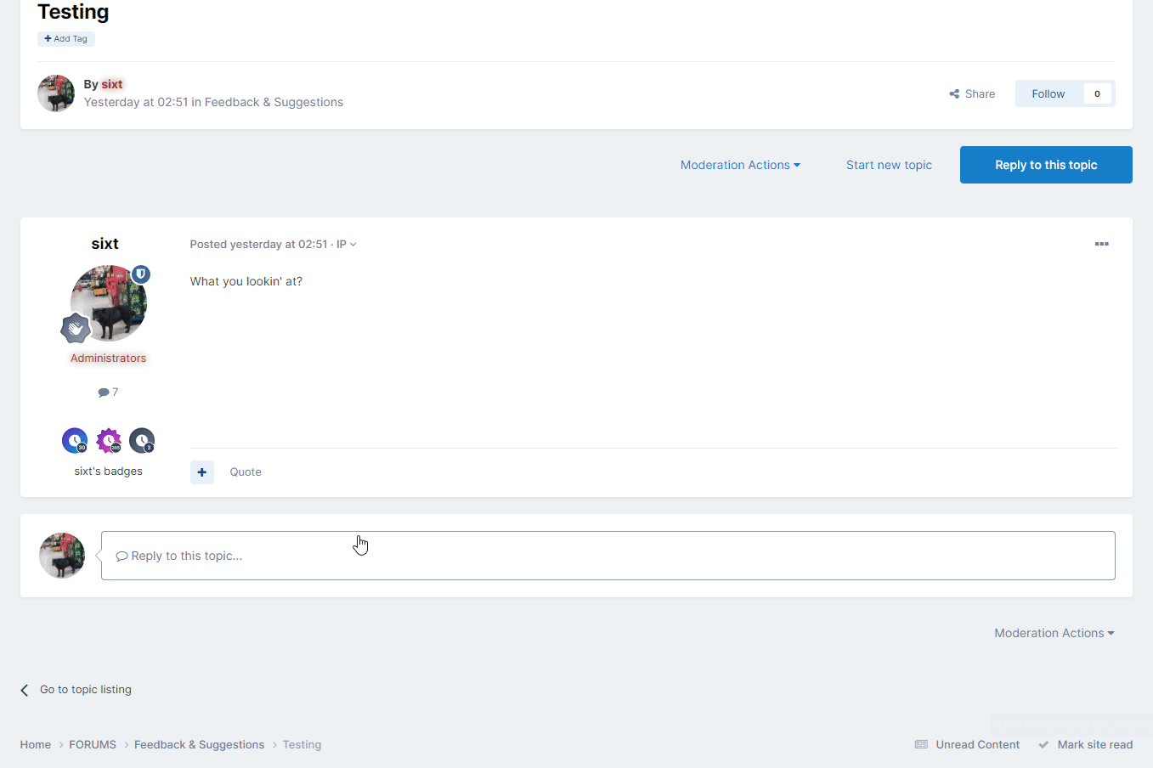Click the Unread Content newspaper icon
The image size is (1153, 768).
click(x=920, y=744)
